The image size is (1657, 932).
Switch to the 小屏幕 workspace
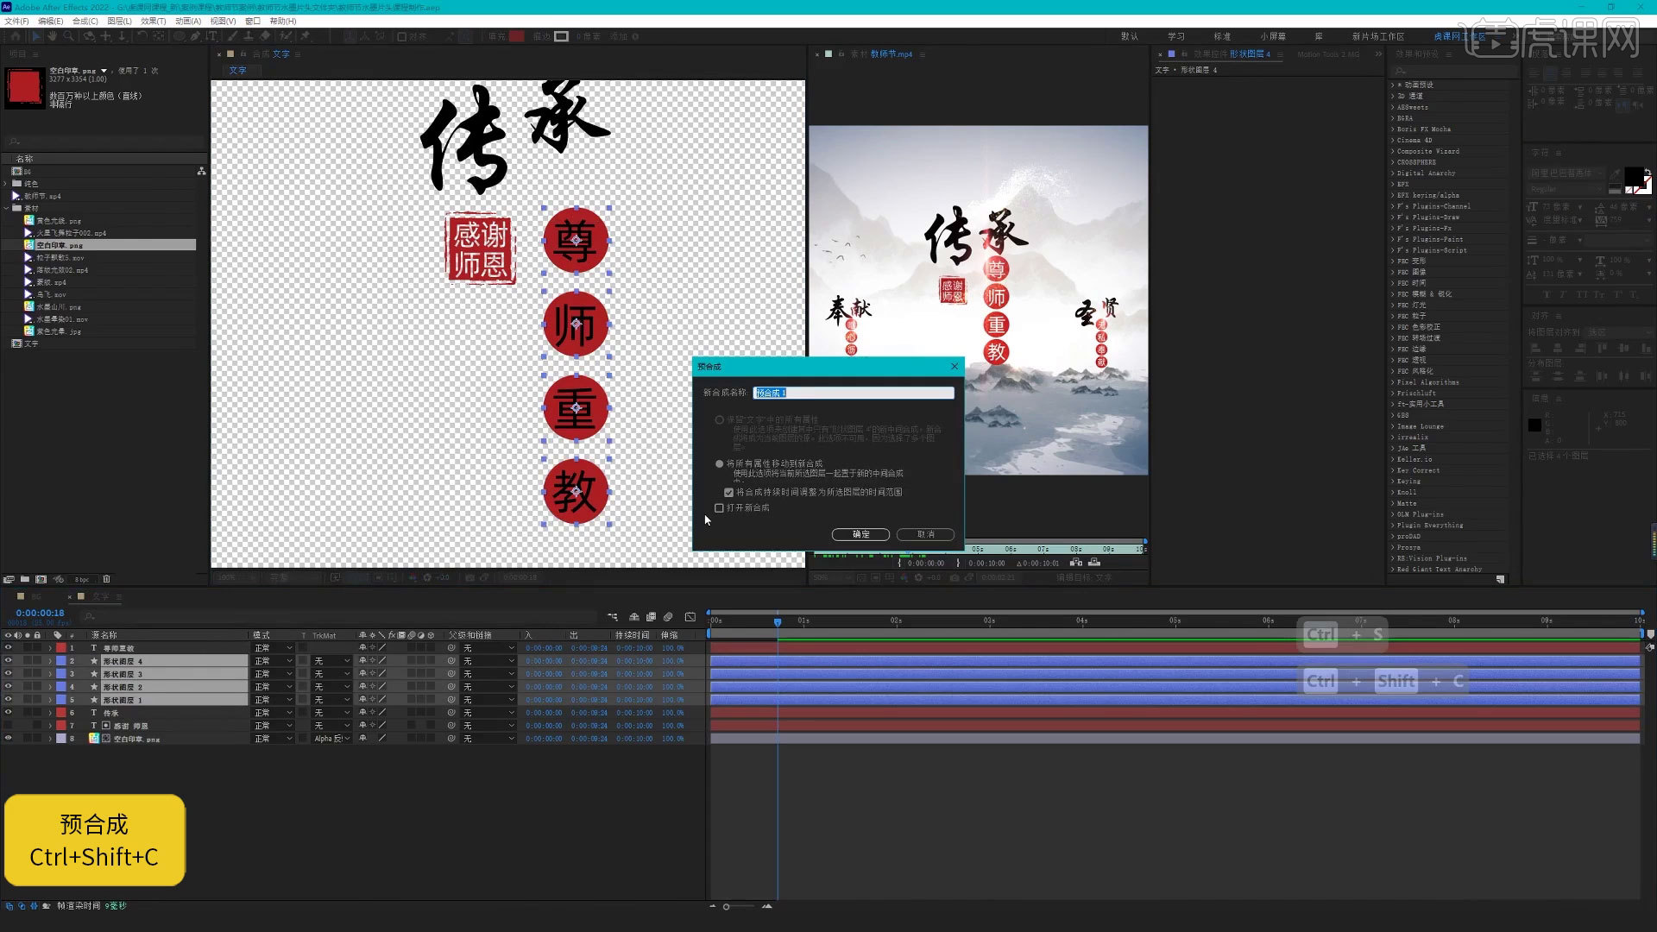pyautogui.click(x=1273, y=36)
